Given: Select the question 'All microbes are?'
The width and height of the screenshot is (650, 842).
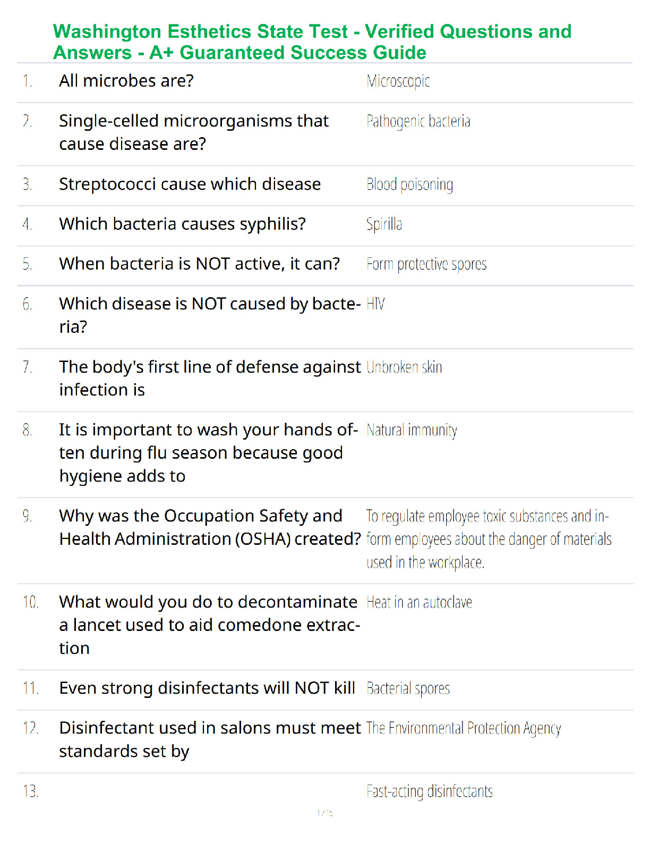Looking at the screenshot, I should click(x=126, y=81).
